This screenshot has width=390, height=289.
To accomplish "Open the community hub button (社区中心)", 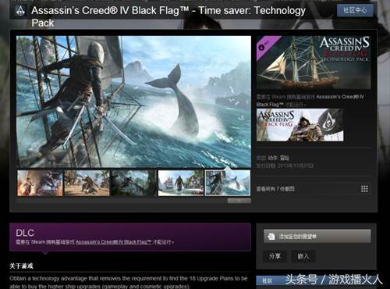I will 355,10.
